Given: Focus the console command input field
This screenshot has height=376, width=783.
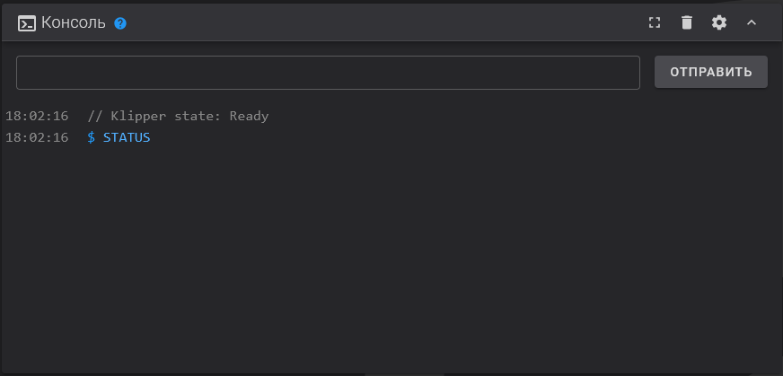Looking at the screenshot, I should [x=328, y=73].
